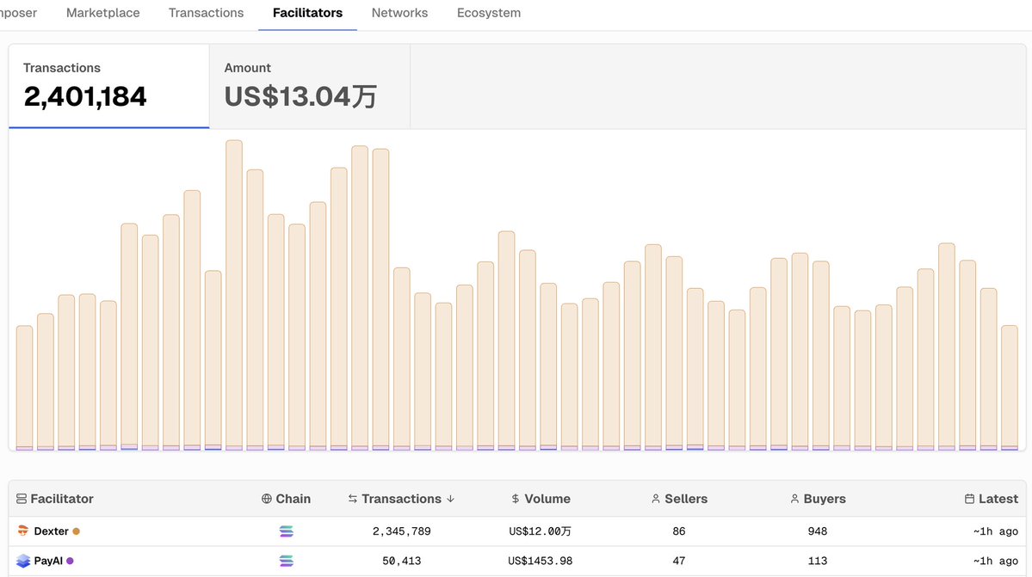Open the Dexter facilitator link
Viewport: 1032px width, 577px height.
52,531
